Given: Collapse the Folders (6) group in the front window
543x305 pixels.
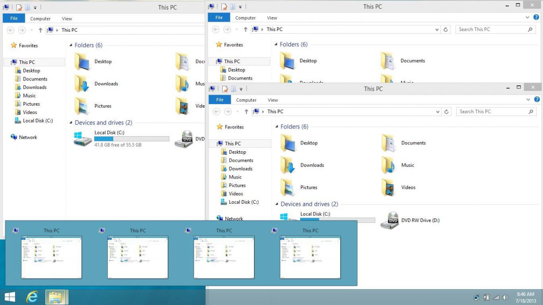Looking at the screenshot, I should (276, 127).
